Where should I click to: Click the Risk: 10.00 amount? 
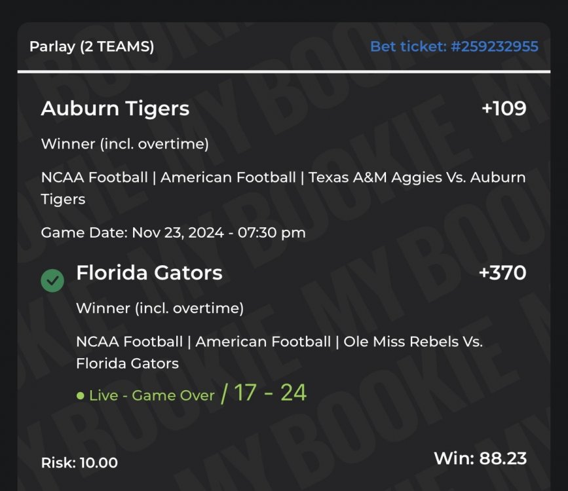point(79,463)
